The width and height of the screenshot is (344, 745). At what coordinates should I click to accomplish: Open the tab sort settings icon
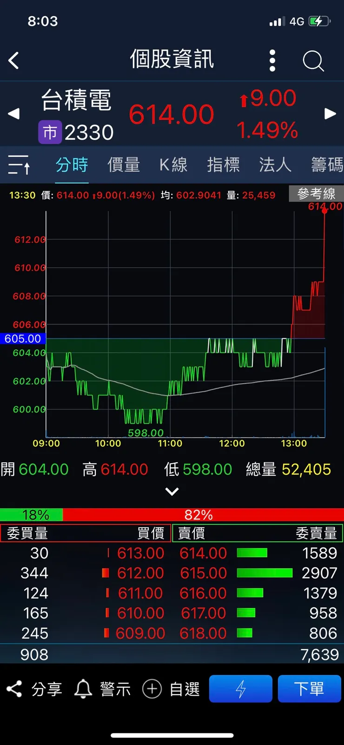19,165
